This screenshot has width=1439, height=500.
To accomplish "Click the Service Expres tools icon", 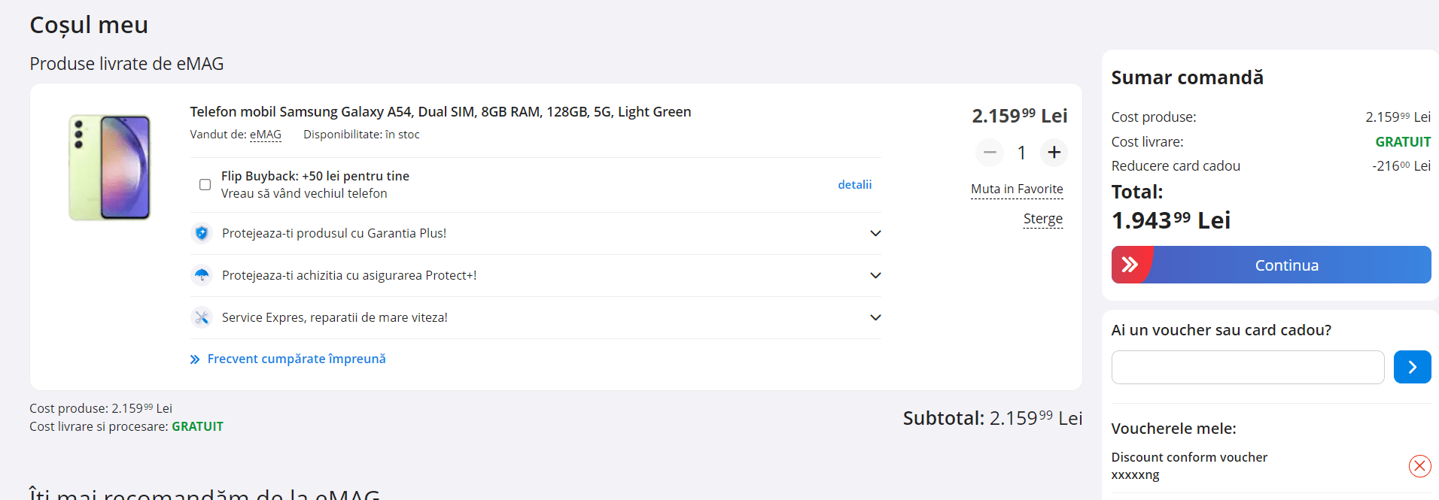I will (202, 317).
